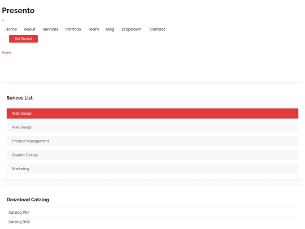Click the red Get Started button
Screen dimensions: 305x229
(x=23, y=39)
